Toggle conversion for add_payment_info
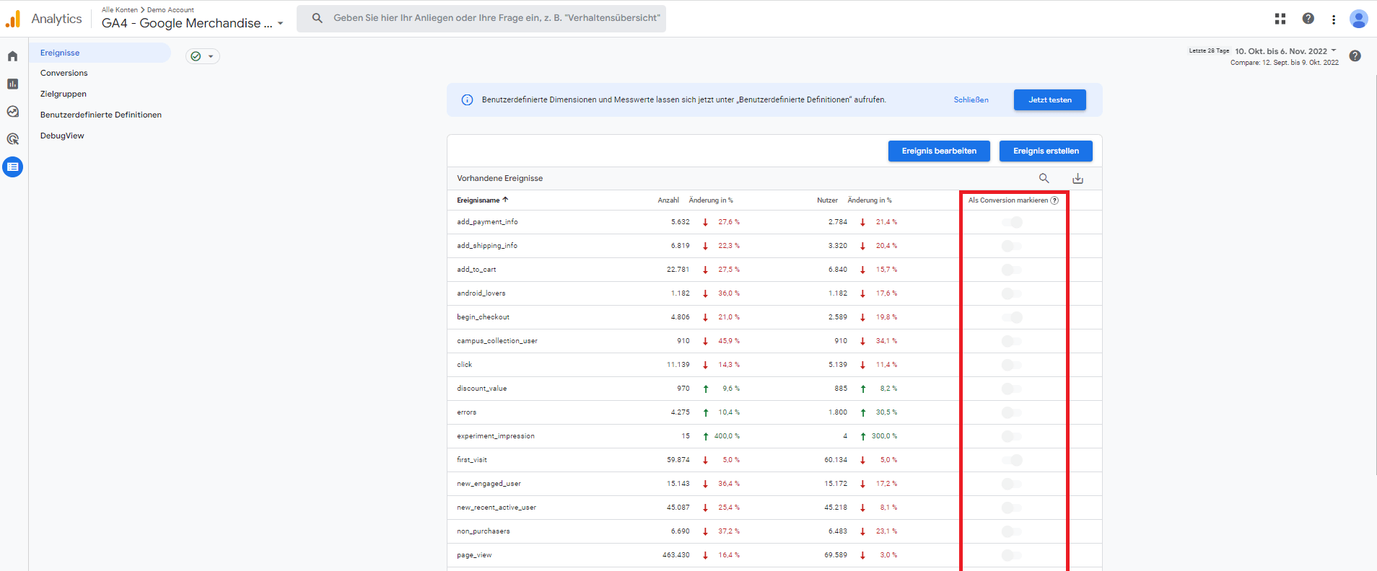This screenshot has width=1377, height=571. coord(1012,222)
